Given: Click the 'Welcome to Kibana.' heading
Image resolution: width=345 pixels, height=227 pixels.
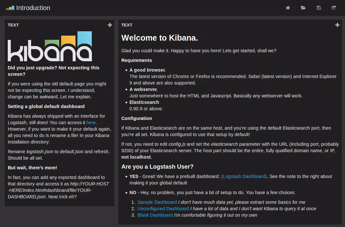Looking at the screenshot, I should [160, 38].
